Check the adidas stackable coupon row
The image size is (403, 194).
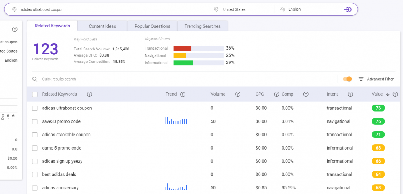coord(35,135)
